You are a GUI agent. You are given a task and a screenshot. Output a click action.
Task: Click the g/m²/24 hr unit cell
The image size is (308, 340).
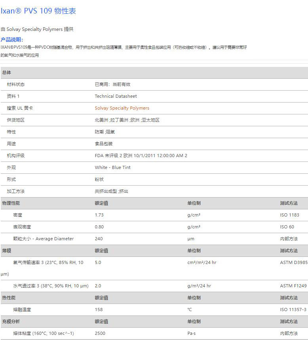click(x=199, y=286)
